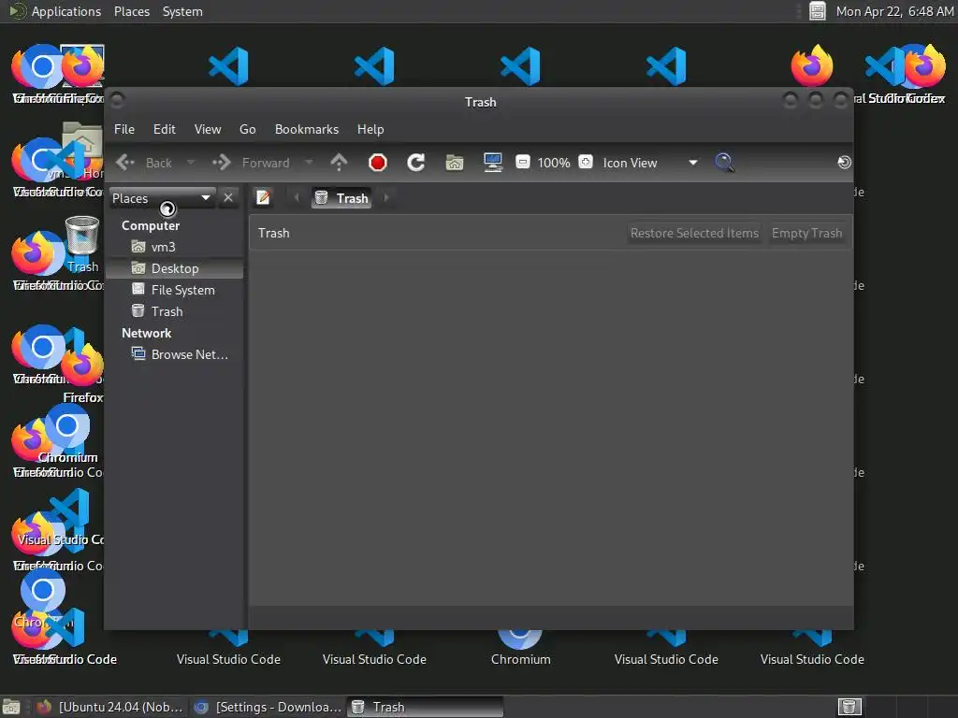The width and height of the screenshot is (958, 718).
Task: Click the Trash desktop icon
Action: [82, 244]
